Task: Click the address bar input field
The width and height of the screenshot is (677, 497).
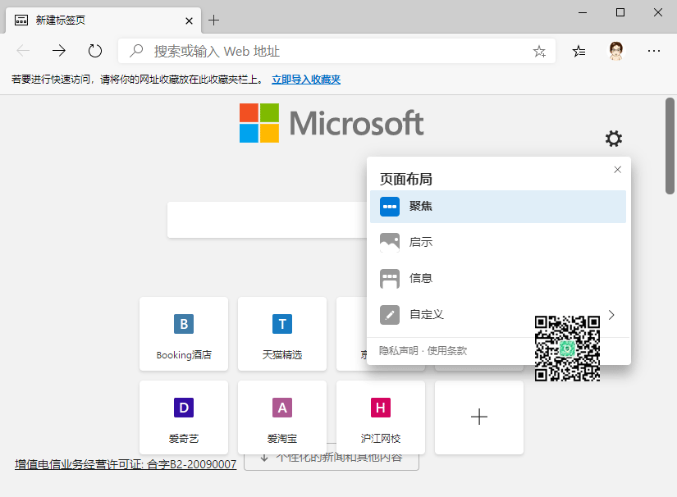Action: (336, 52)
